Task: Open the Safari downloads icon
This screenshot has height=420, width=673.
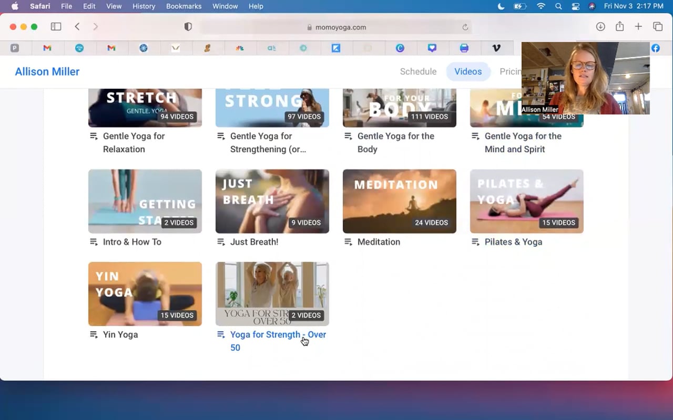Action: (600, 27)
